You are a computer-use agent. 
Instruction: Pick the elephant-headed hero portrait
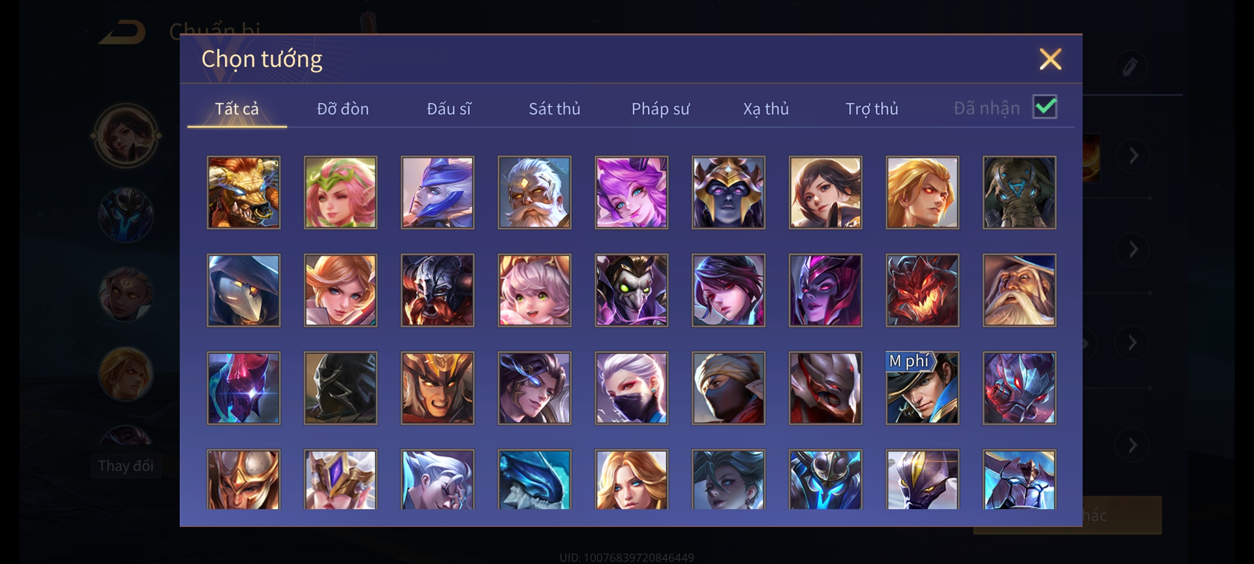[x=1019, y=193]
